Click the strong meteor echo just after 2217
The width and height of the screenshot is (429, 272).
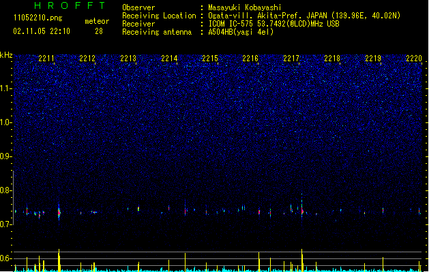tap(302, 210)
